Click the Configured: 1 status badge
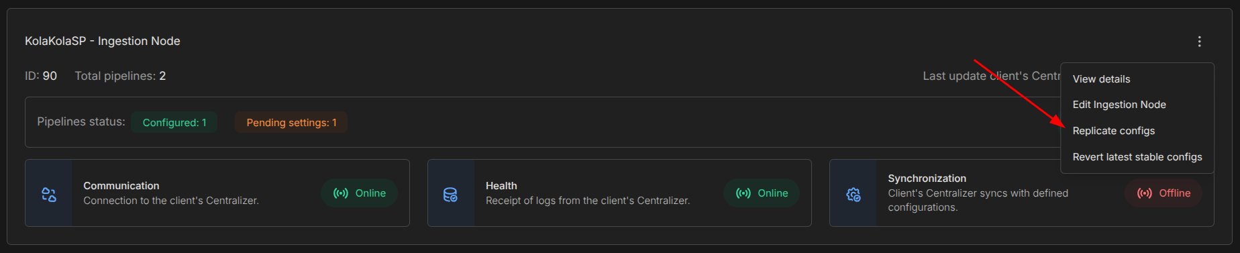 (174, 122)
